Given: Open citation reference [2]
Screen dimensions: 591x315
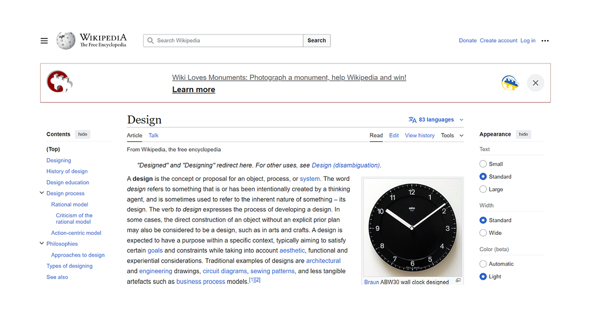Looking at the screenshot, I should coord(258,280).
